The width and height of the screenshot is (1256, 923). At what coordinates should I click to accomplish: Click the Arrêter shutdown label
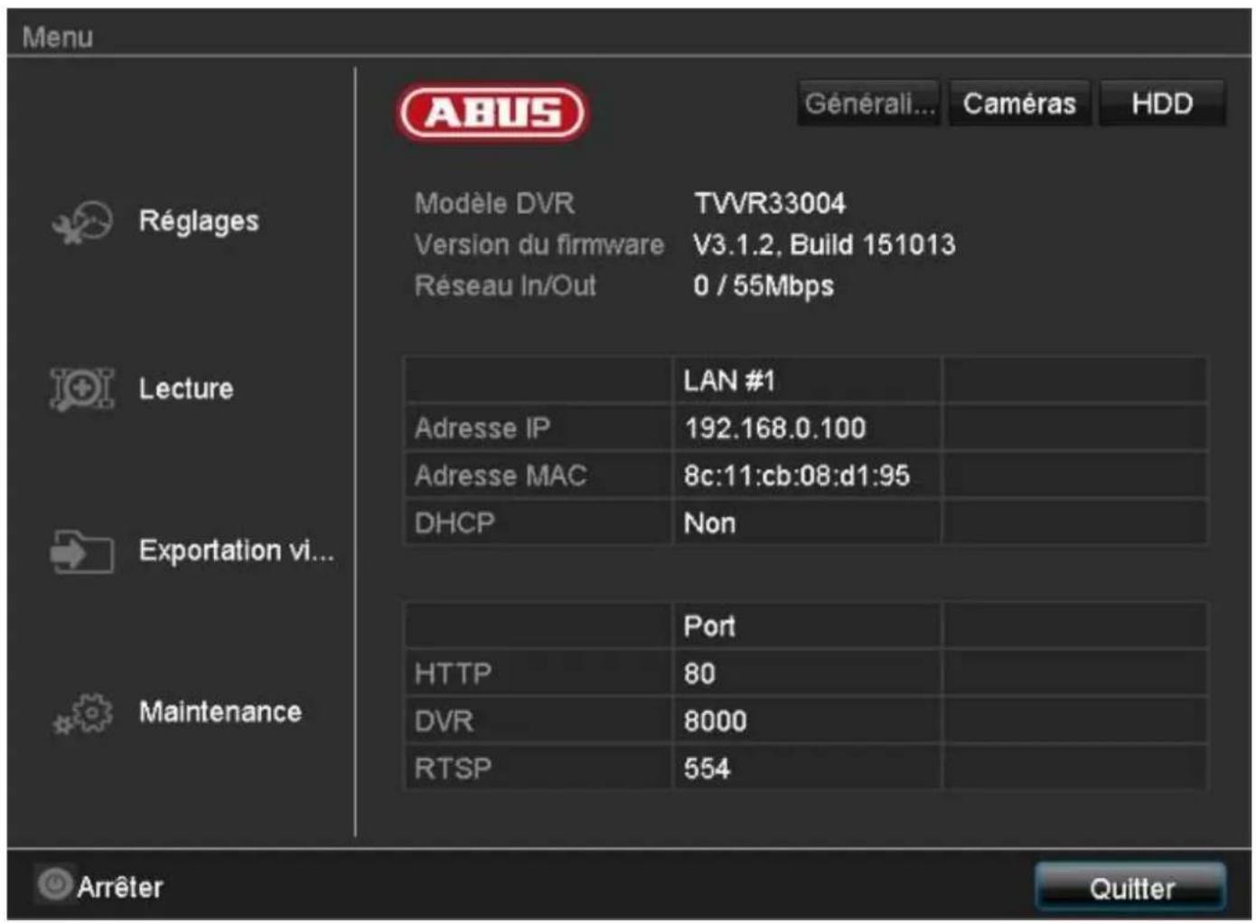120,887
